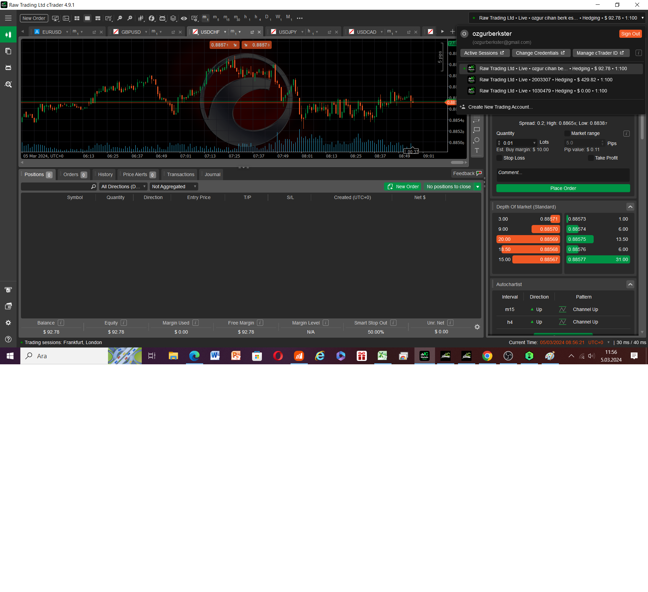This screenshot has height=592, width=648.
Task: Open the USDCHF symbol dropdown
Action: click(225, 32)
